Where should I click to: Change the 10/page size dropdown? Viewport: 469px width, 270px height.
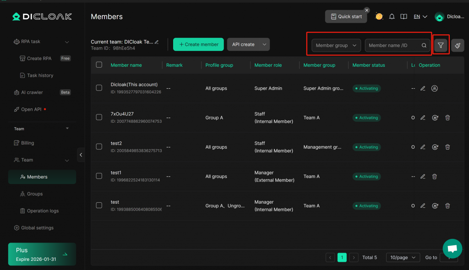click(403, 258)
